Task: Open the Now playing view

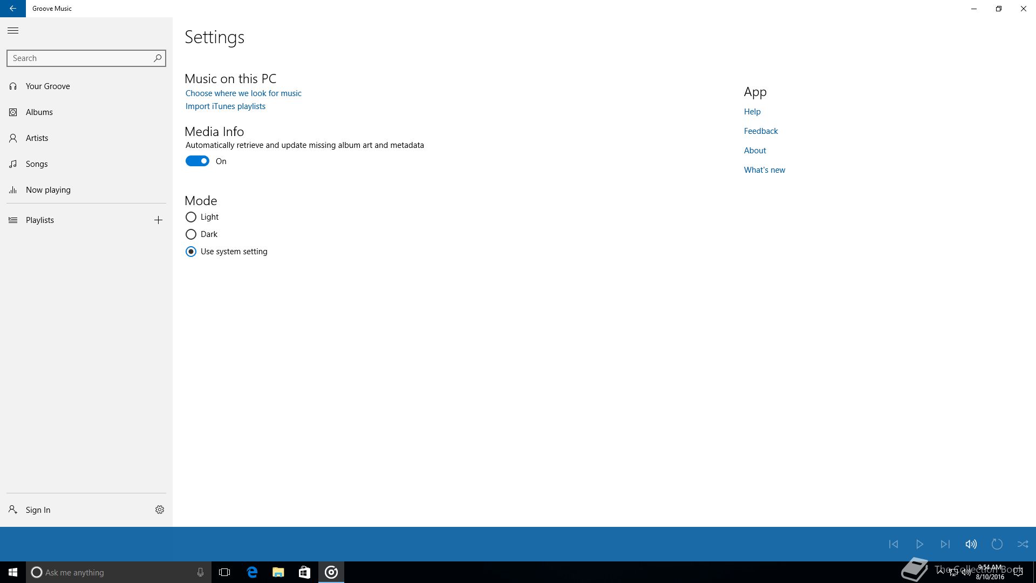Action: pos(86,190)
